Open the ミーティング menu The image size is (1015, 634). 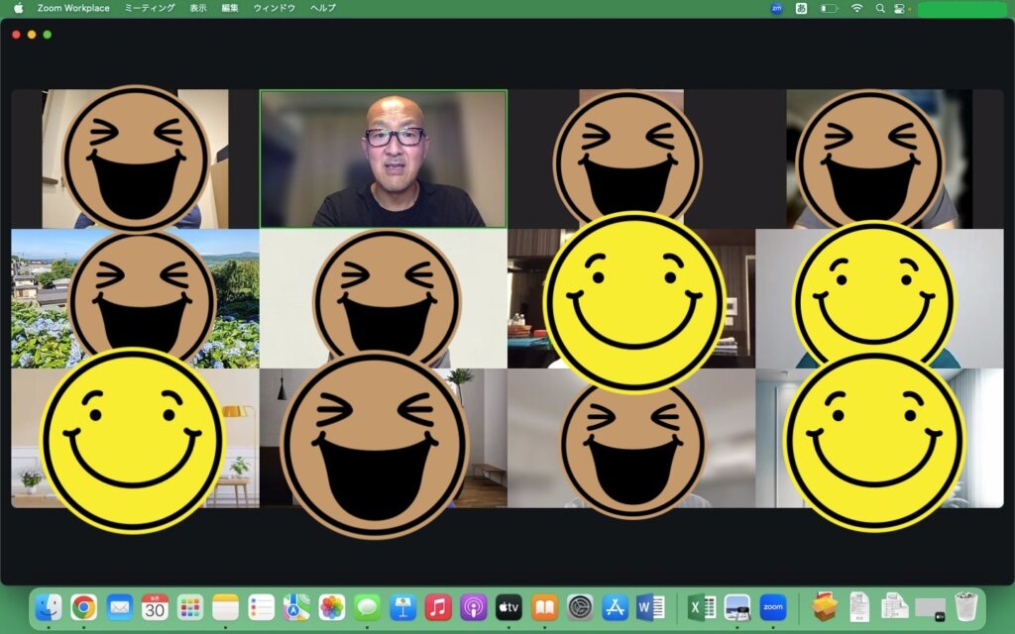[x=150, y=8]
